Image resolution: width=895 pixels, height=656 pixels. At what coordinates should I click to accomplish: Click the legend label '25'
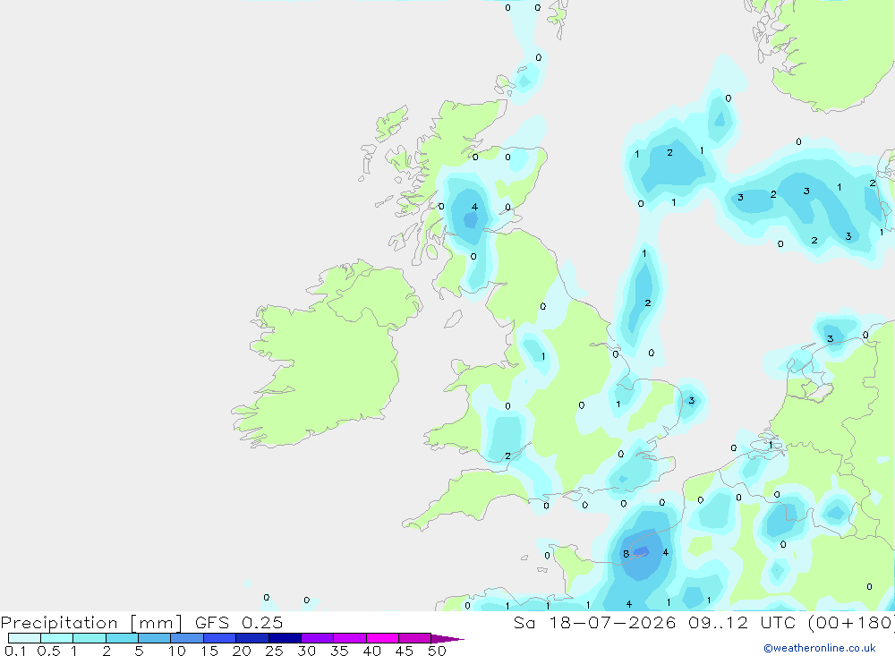tap(275, 651)
